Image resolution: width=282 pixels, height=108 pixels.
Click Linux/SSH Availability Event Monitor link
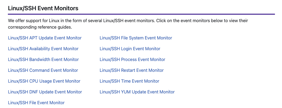tap(43, 49)
